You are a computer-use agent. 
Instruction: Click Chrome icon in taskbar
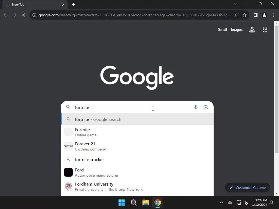click(x=158, y=202)
